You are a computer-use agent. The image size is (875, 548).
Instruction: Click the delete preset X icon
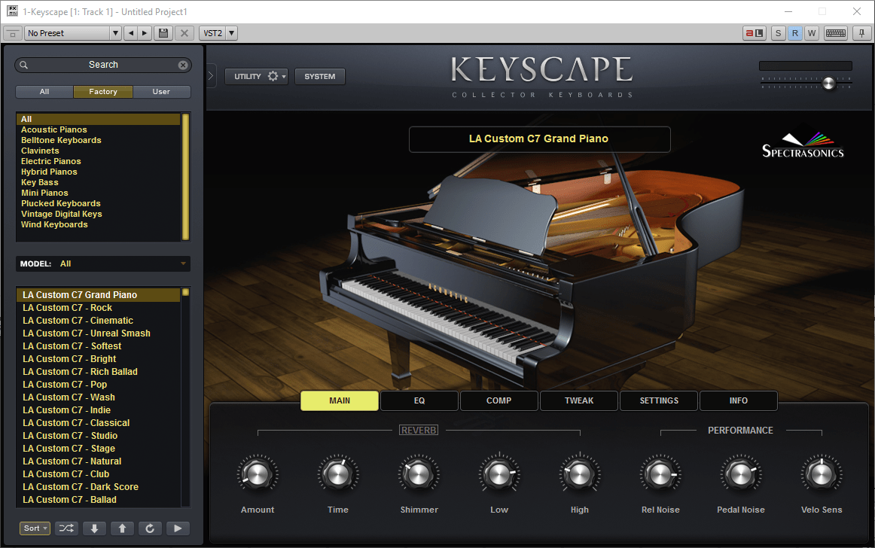pyautogui.click(x=184, y=33)
